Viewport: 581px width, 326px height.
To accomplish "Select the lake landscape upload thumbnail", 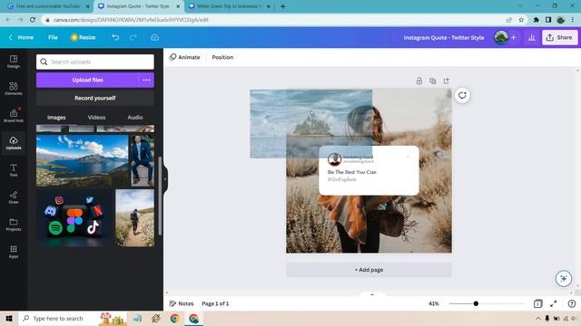I will 83,161.
